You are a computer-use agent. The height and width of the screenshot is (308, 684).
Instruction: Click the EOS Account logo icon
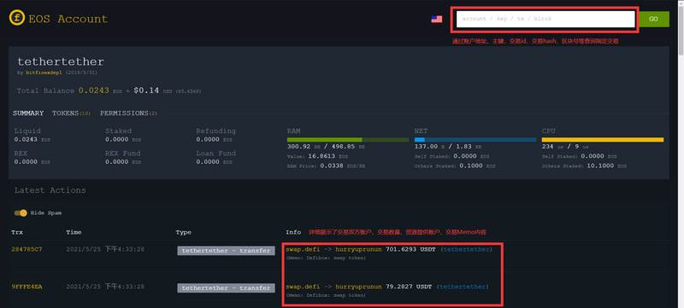(17, 18)
